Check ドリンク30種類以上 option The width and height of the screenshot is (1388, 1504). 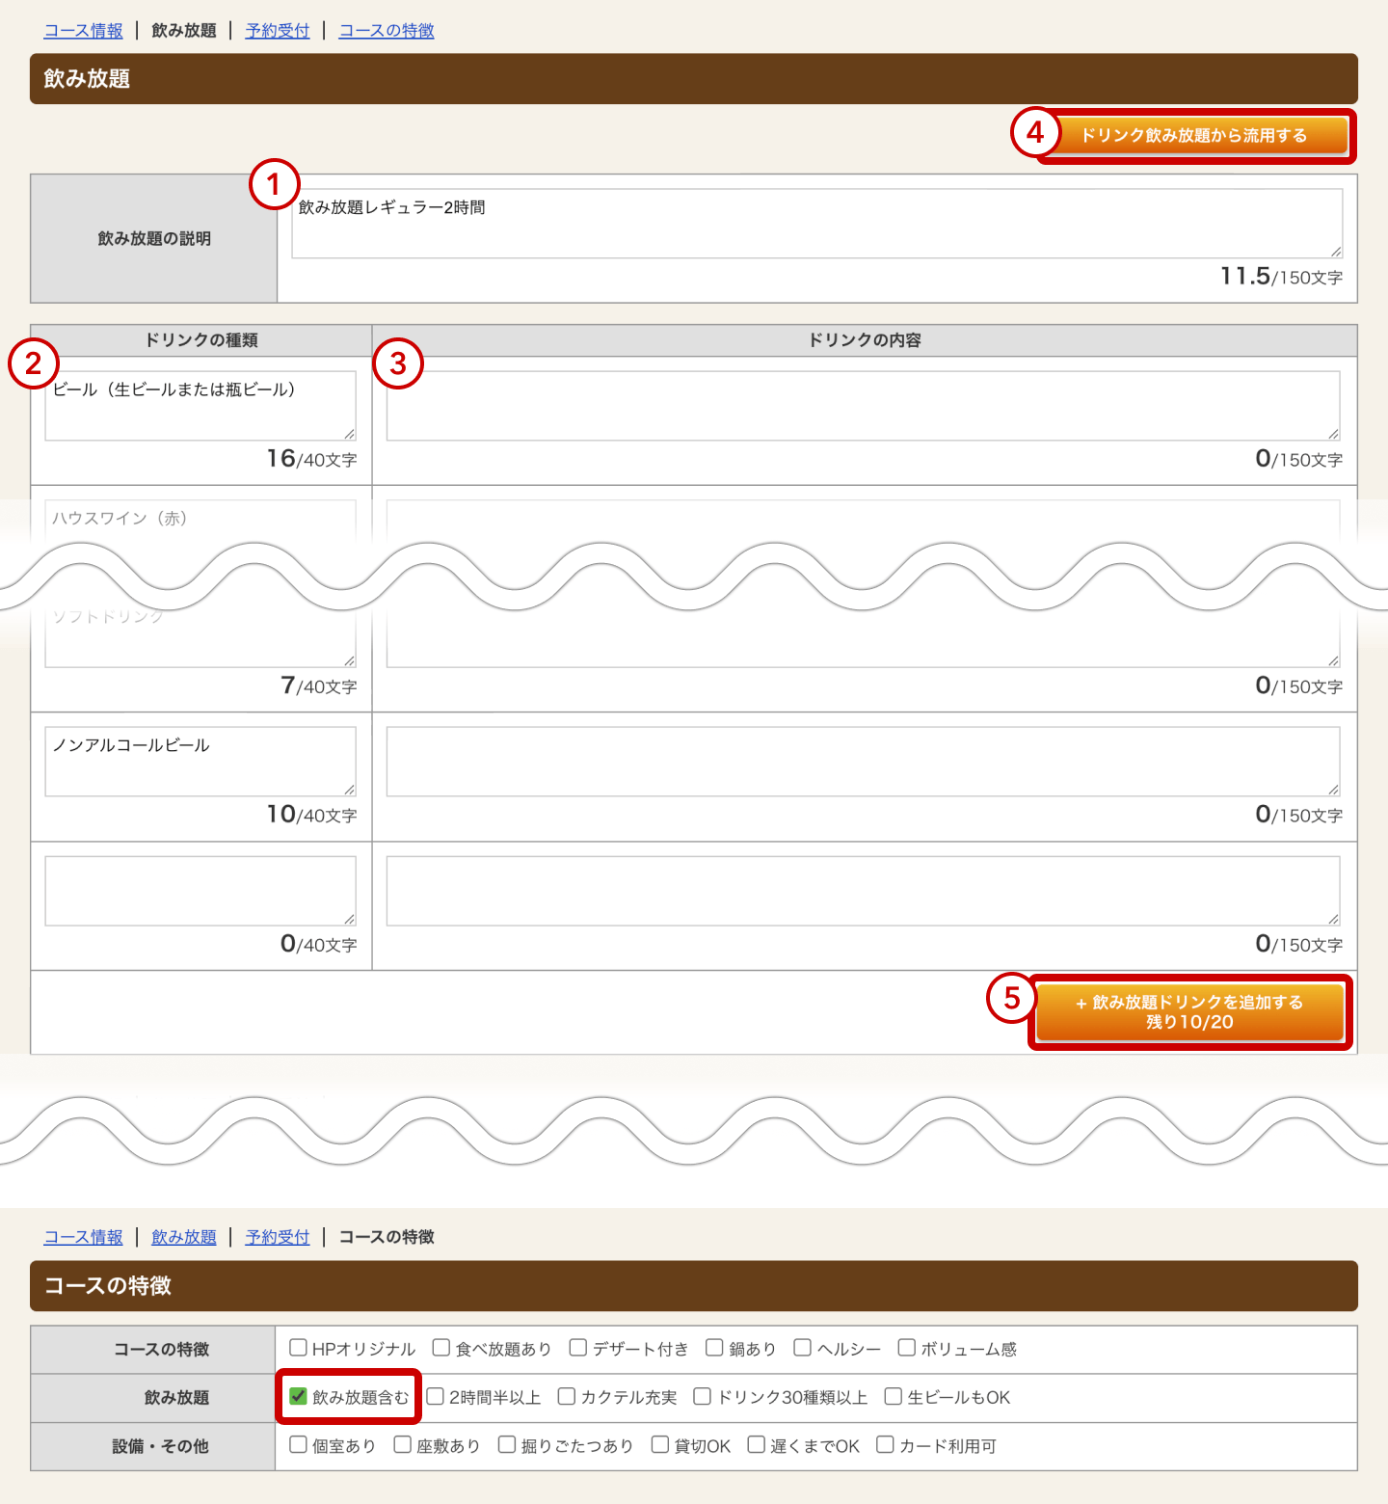[703, 1396]
